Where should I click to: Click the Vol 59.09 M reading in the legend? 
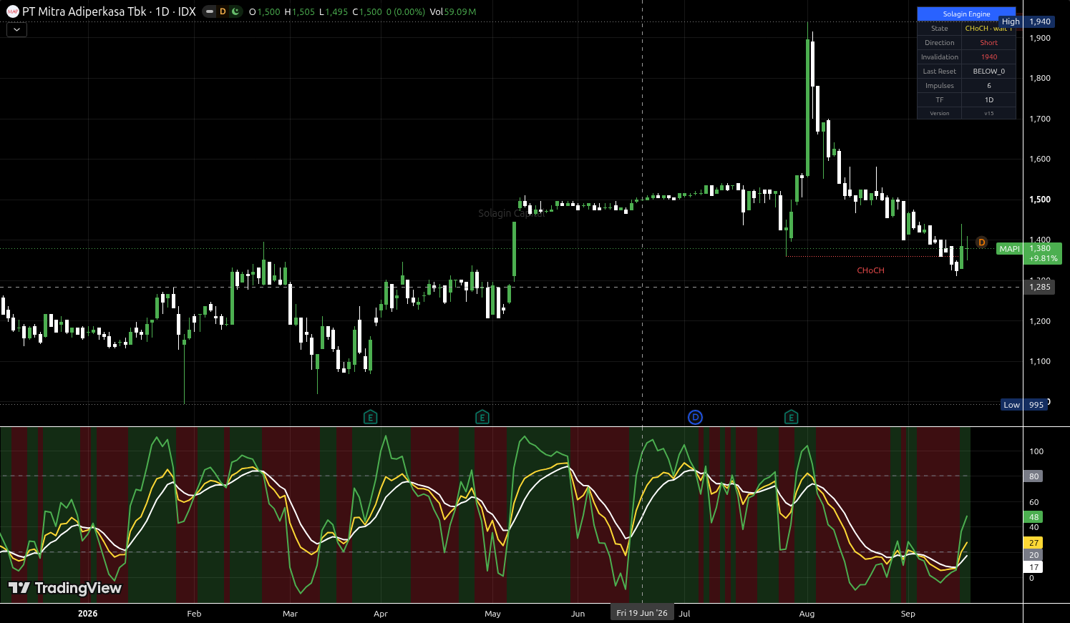click(x=453, y=11)
